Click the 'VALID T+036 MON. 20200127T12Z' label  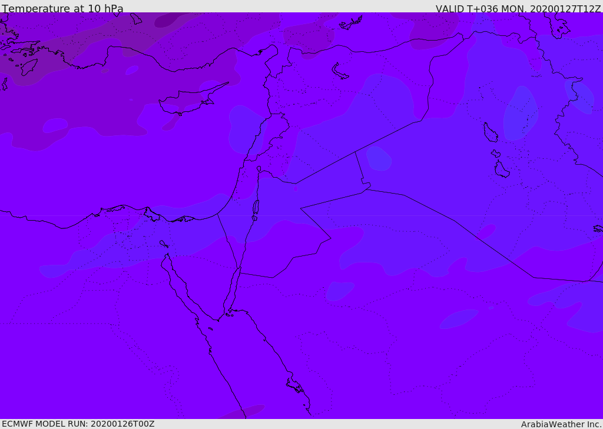coord(518,9)
